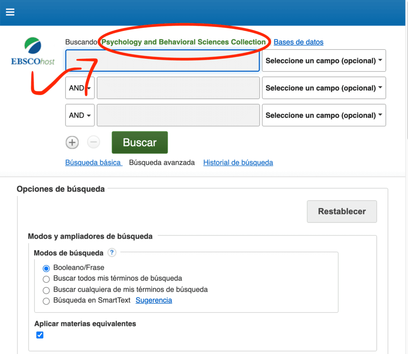Viewport: 408px width, 354px height.
Task: Click the EBSCOhost logo
Action: 33,51
